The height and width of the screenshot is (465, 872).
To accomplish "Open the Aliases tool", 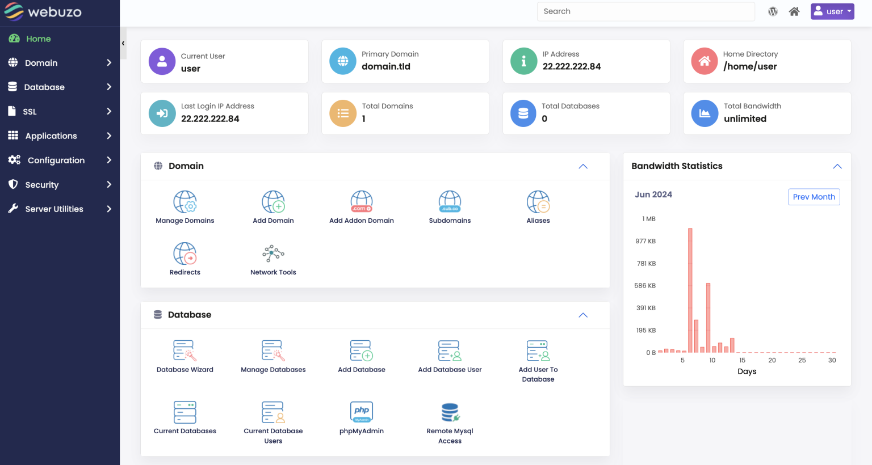I will [538, 206].
